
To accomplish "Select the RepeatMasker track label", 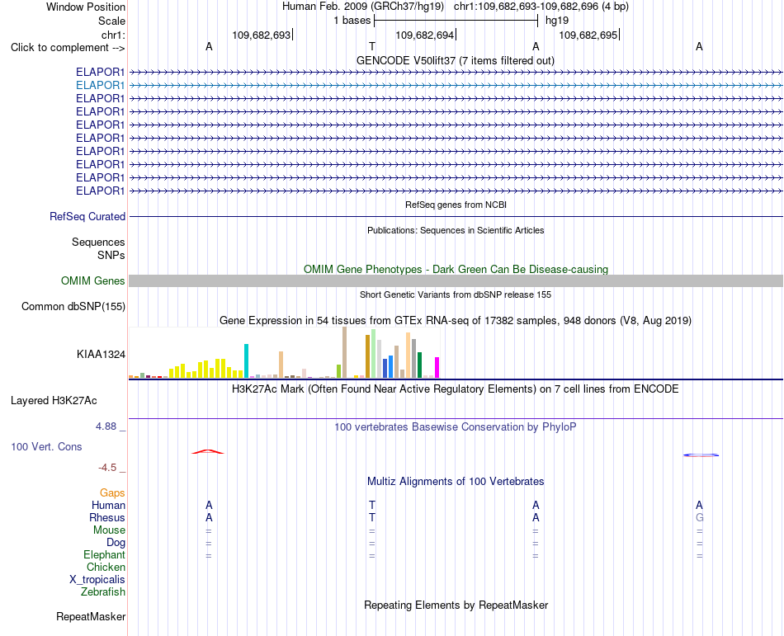I will [91, 616].
